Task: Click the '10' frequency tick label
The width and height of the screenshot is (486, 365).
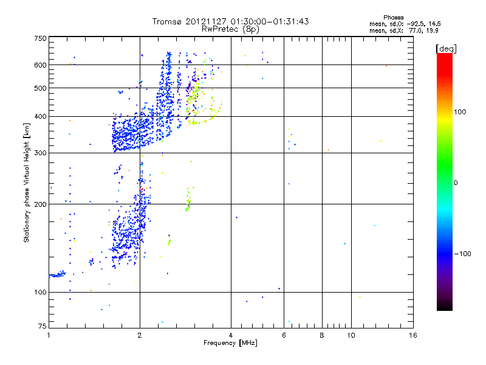Action: (x=351, y=335)
